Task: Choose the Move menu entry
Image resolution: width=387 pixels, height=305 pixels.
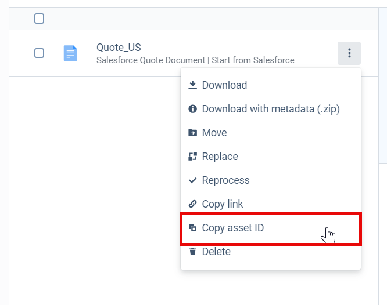Action: [271, 133]
